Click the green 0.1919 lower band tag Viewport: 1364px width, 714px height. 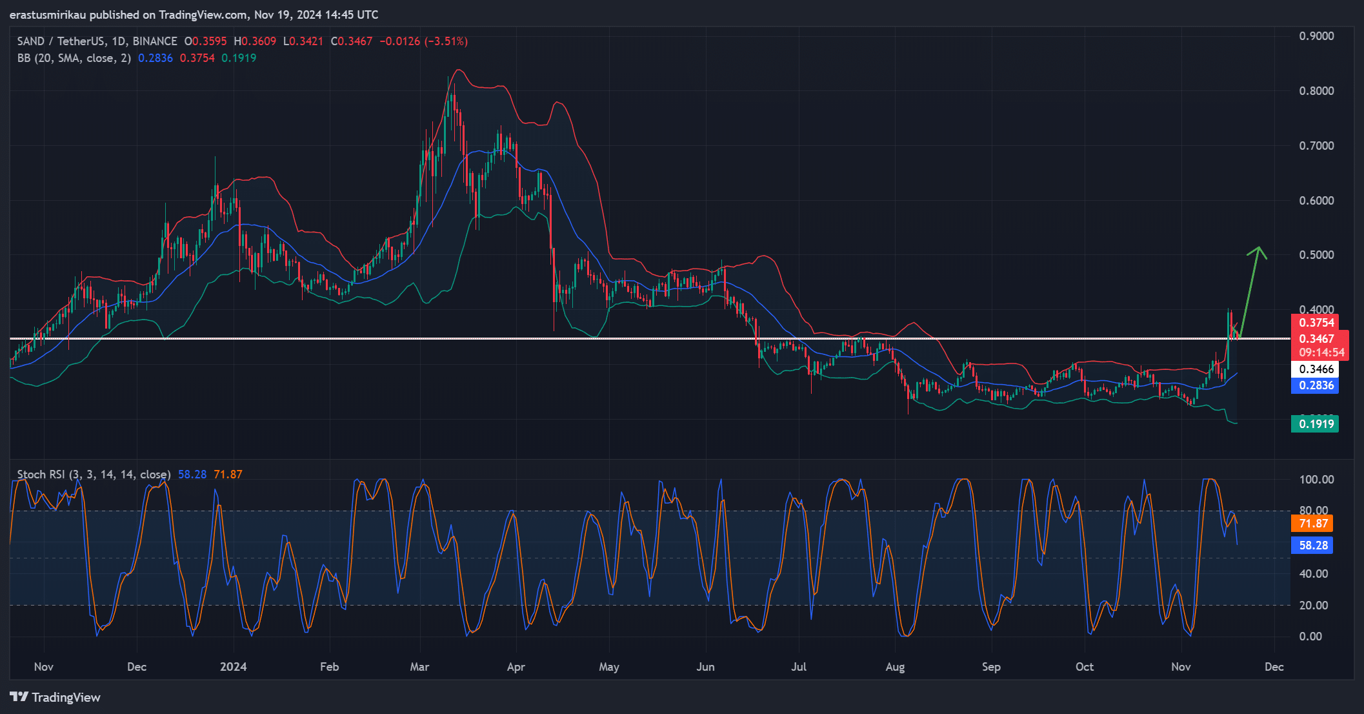click(x=1315, y=424)
